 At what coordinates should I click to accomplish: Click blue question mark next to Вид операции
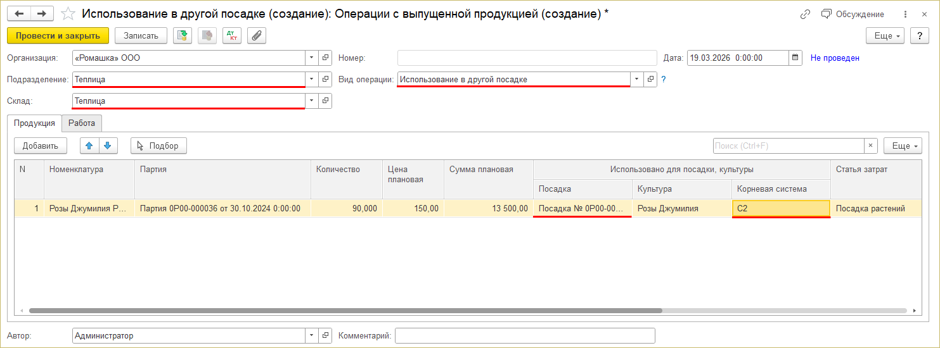pyautogui.click(x=664, y=79)
